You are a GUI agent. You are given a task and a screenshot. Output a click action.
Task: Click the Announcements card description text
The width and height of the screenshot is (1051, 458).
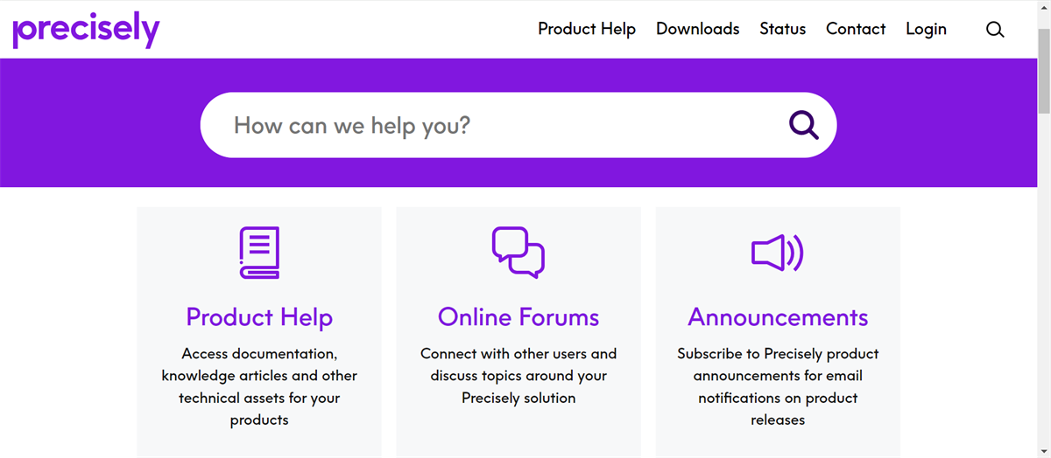778,386
